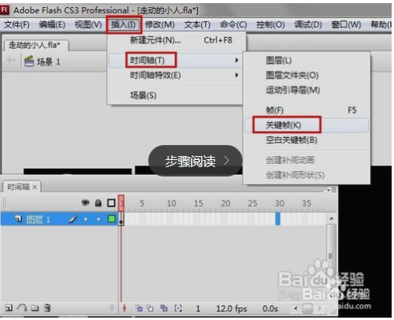Click the back arrow beside 场景 1
This screenshot has height=320, width=394.
(11, 61)
